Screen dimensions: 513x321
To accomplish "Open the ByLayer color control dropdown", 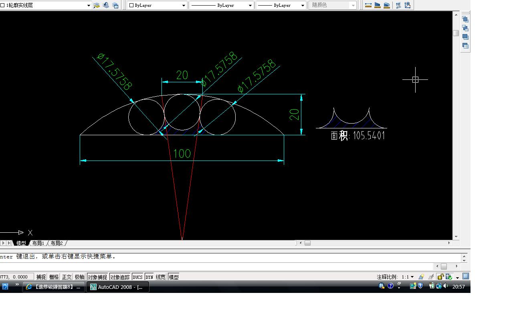I will [184, 6].
